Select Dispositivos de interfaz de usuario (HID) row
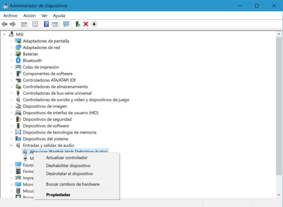283x207 pixels. click(61, 113)
